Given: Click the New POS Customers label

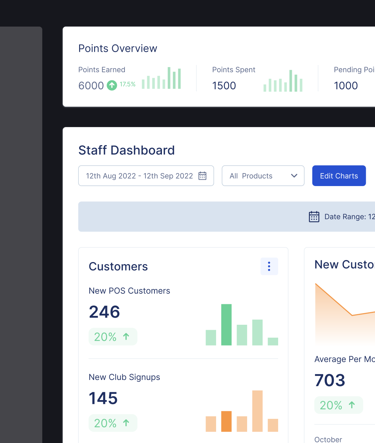Looking at the screenshot, I should coord(129,291).
